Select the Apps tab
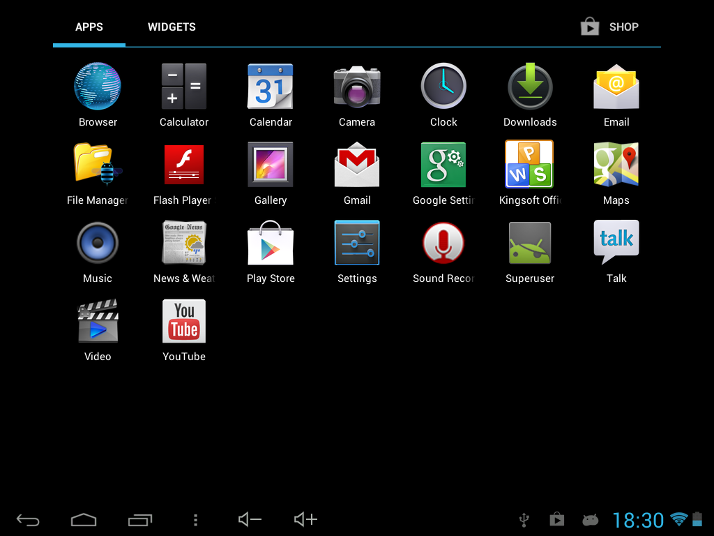714x536 pixels. point(89,27)
